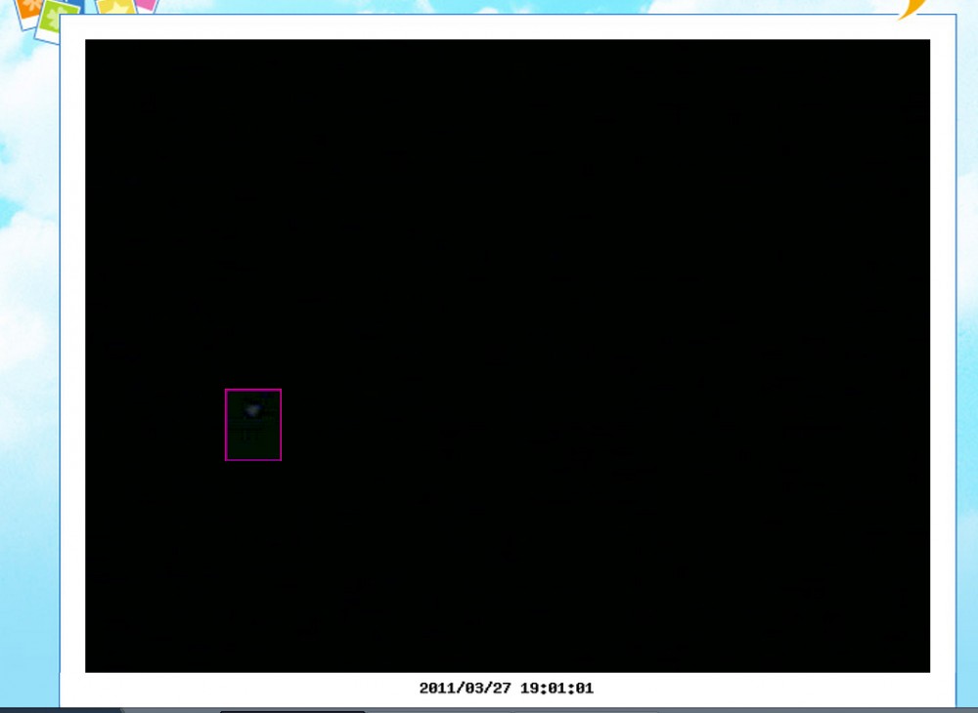Viewport: 978px width, 713px height.
Task: Click the date 2011/03/27 in the timestamp
Action: [466, 689]
